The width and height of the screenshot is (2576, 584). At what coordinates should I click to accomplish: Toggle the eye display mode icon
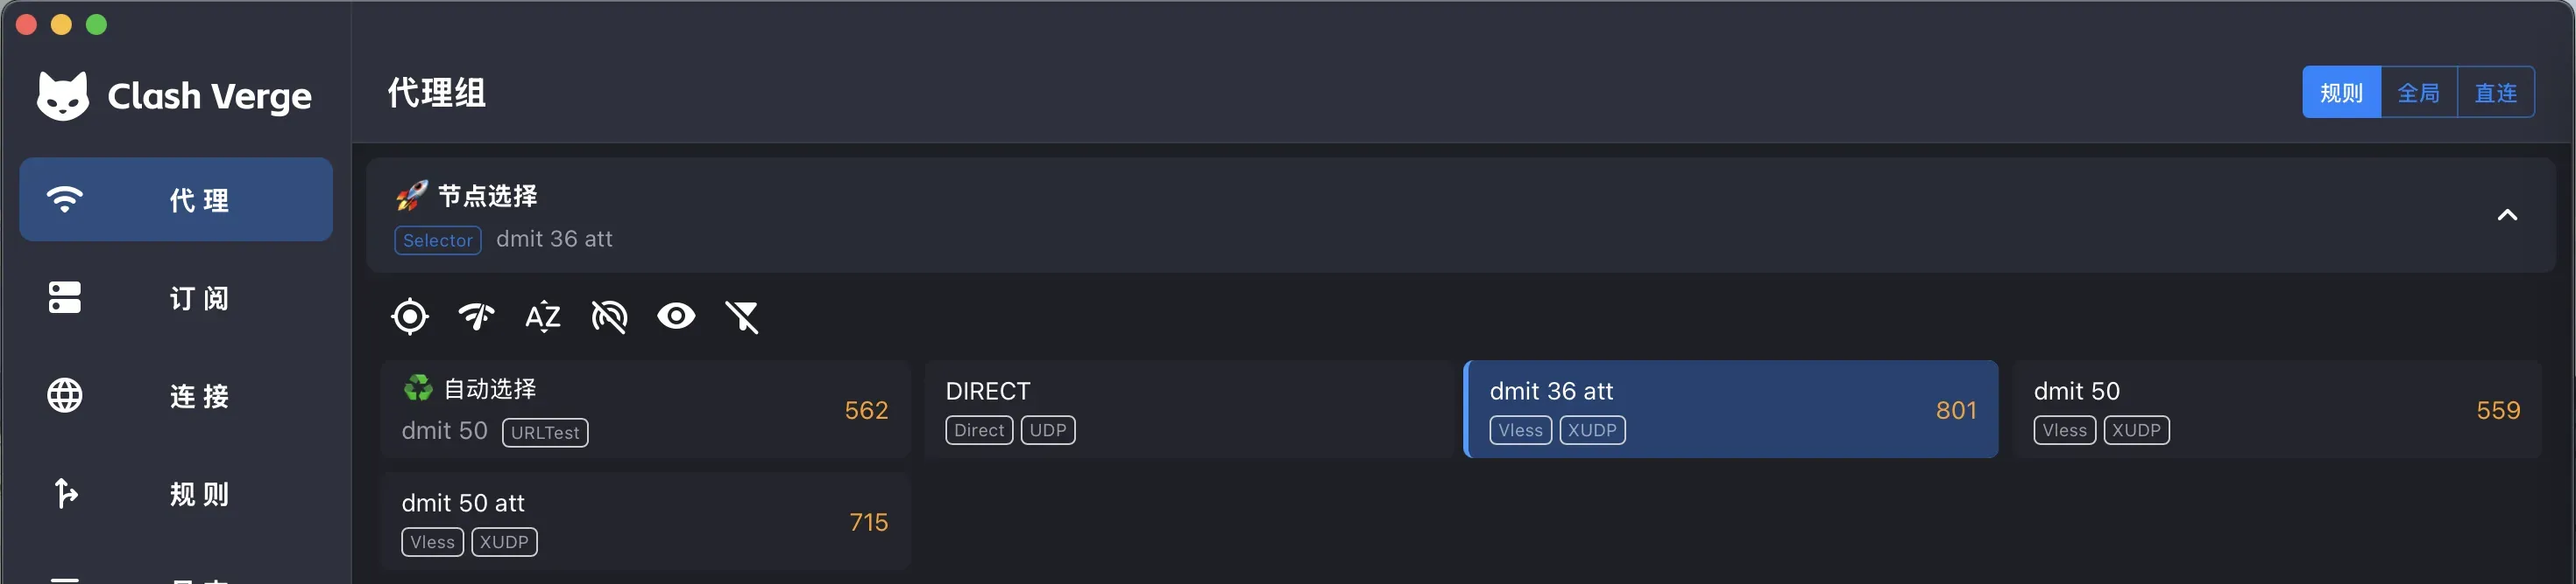coord(676,316)
